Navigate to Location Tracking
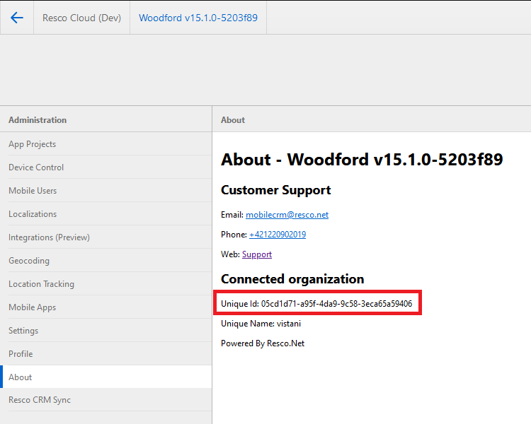Viewport: 531px width, 424px height. [41, 284]
